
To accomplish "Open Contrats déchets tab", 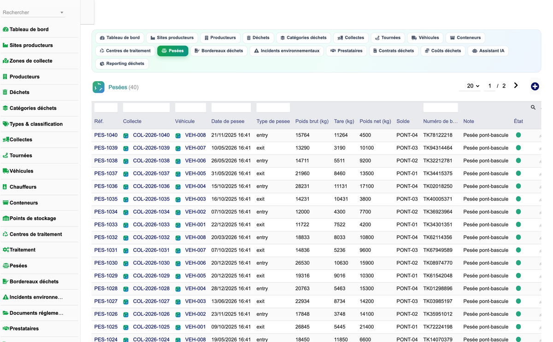I will (x=394, y=51).
